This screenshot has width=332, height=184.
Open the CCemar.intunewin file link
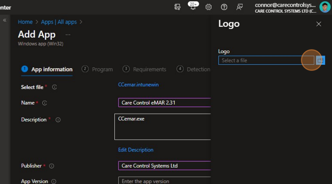(138, 85)
